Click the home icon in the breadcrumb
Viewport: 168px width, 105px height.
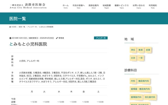coord(10,27)
